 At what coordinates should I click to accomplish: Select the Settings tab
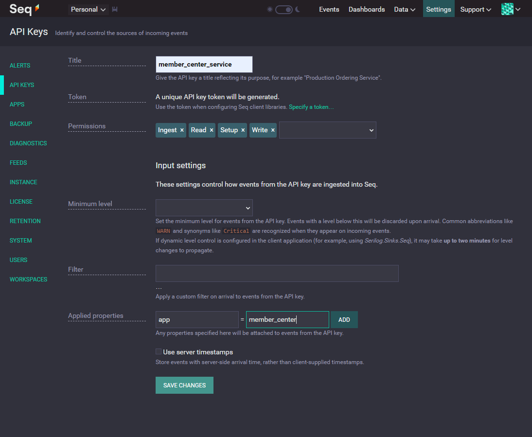[x=438, y=9]
